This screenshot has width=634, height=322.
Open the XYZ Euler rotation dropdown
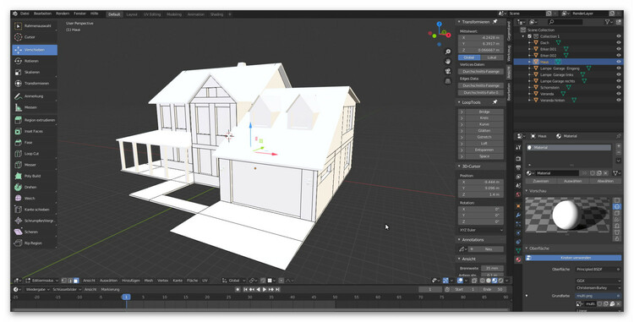pos(481,230)
